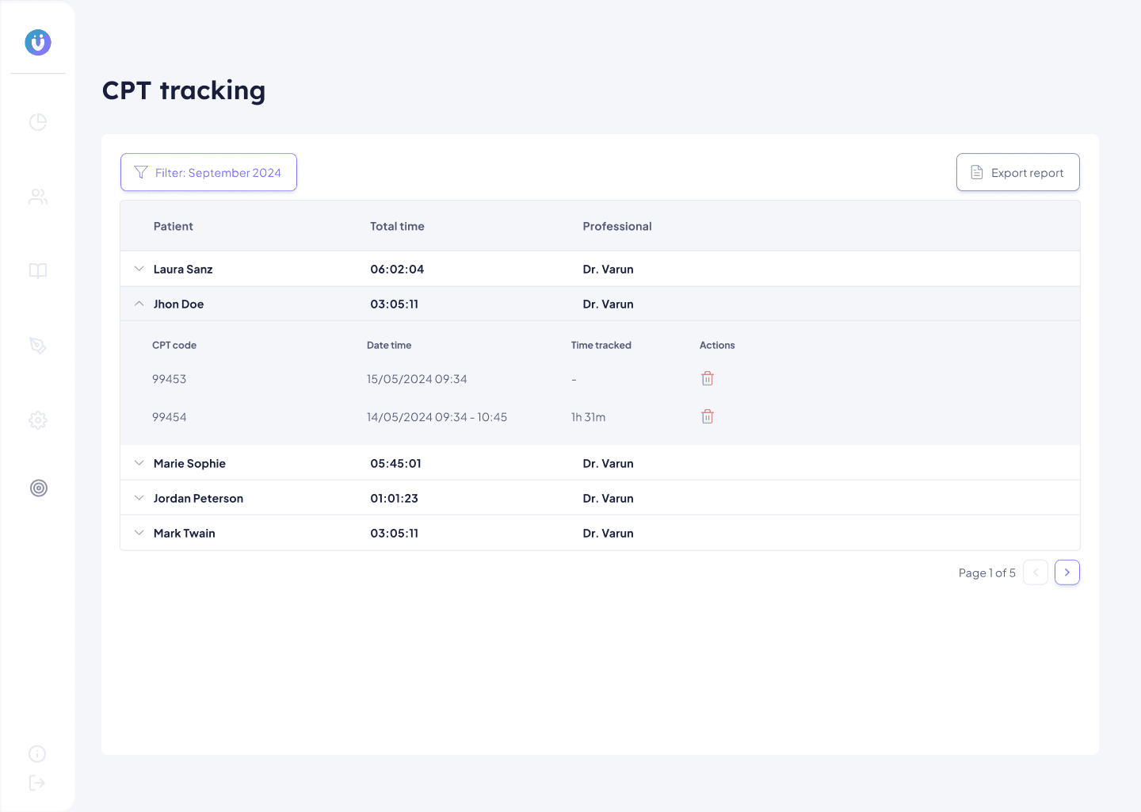Open the Filter: September 2024 button
Screen dimensions: 1141x812
tap(208, 173)
